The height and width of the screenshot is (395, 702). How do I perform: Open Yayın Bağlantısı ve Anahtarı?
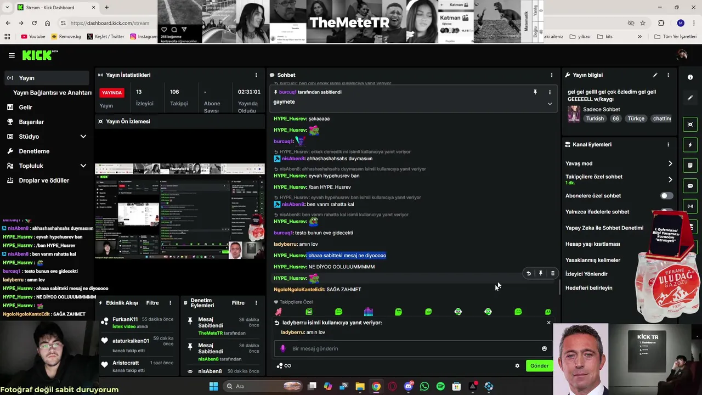coord(52,93)
